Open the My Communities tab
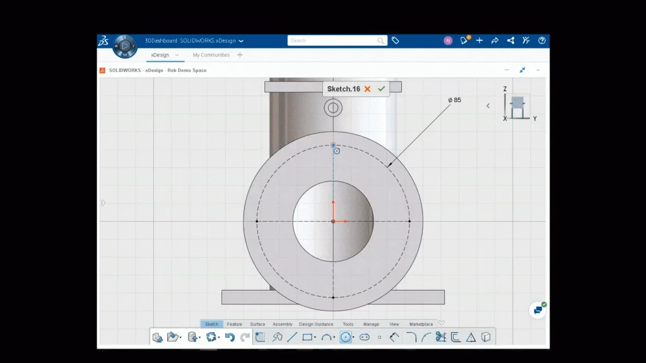The image size is (646, 363). tap(211, 55)
